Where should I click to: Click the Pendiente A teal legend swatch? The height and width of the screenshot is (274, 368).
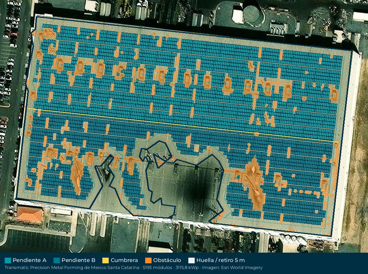tap(8, 260)
